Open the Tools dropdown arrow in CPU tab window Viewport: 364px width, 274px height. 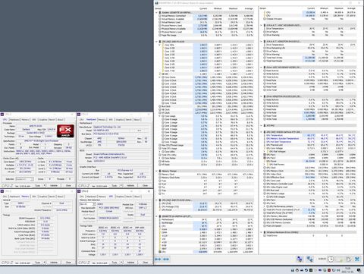coord(45,185)
